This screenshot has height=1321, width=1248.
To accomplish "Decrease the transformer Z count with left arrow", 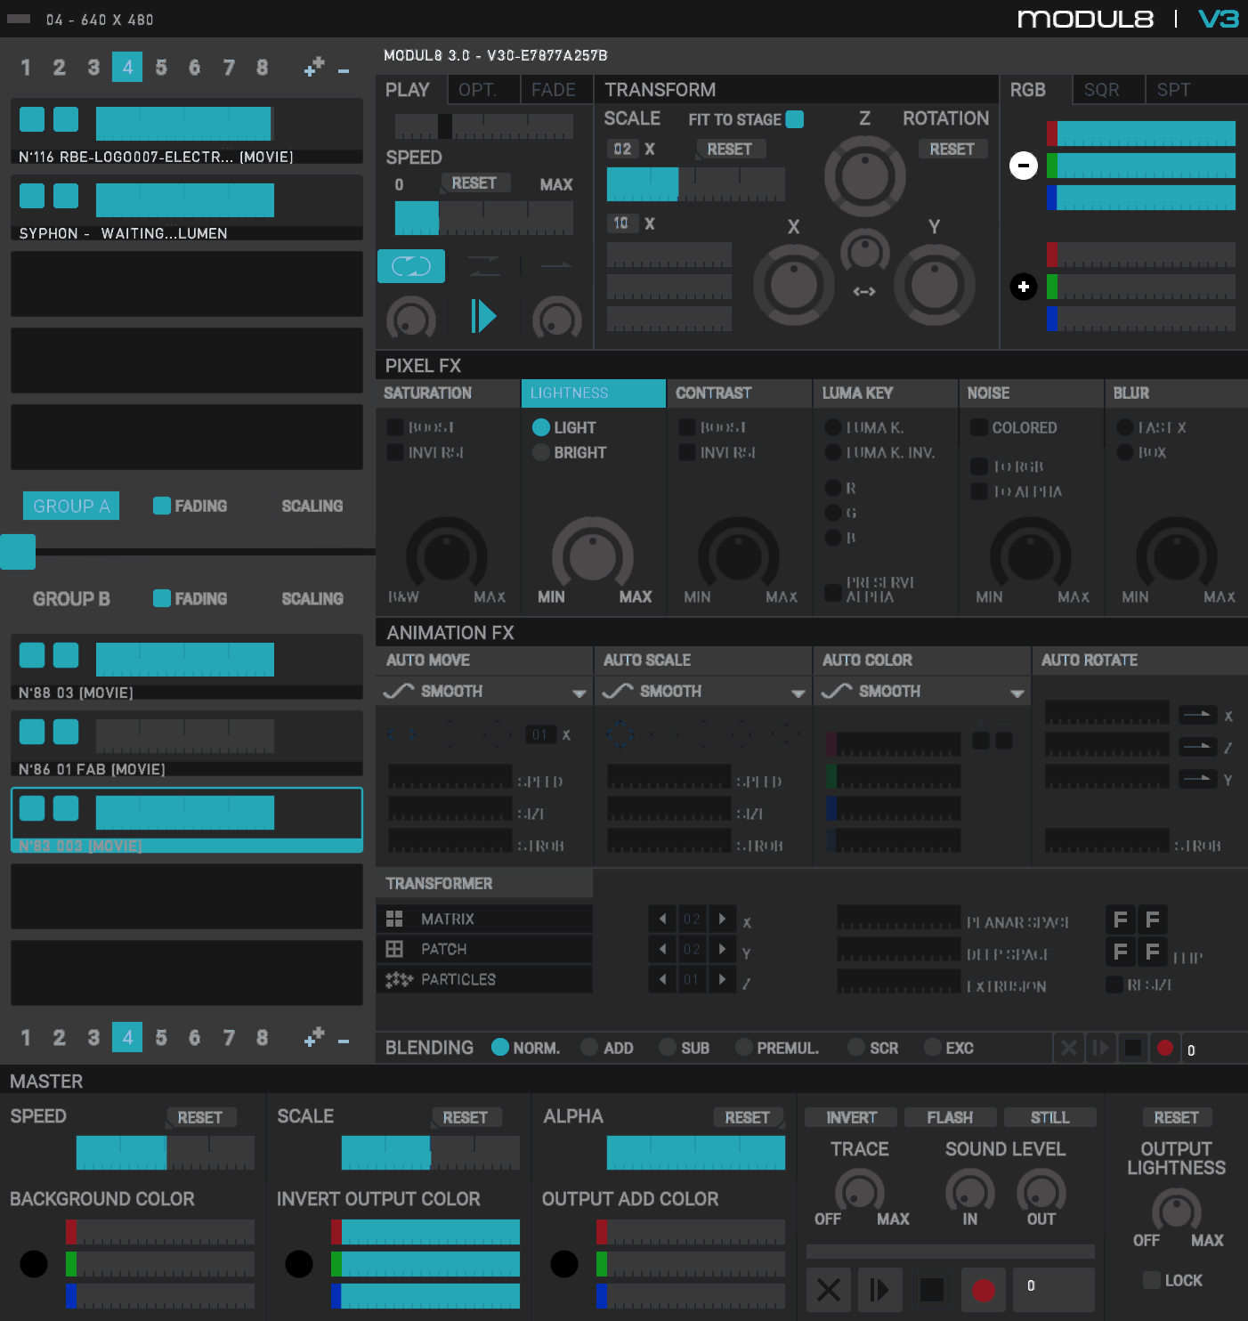I will click(x=662, y=979).
